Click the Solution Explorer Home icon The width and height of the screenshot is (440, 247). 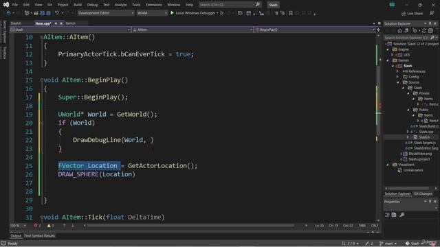[x=400, y=31]
